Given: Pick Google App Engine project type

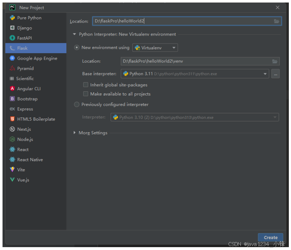Looking at the screenshot, I should pyautogui.click(x=36, y=58).
